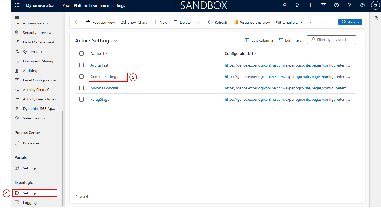Viewport: 381px width, 208px height.
Task: Open the General Settings record link
Action: click(x=104, y=77)
